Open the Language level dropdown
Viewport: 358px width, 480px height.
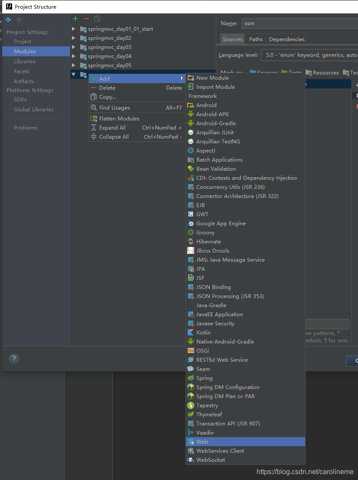[309, 55]
